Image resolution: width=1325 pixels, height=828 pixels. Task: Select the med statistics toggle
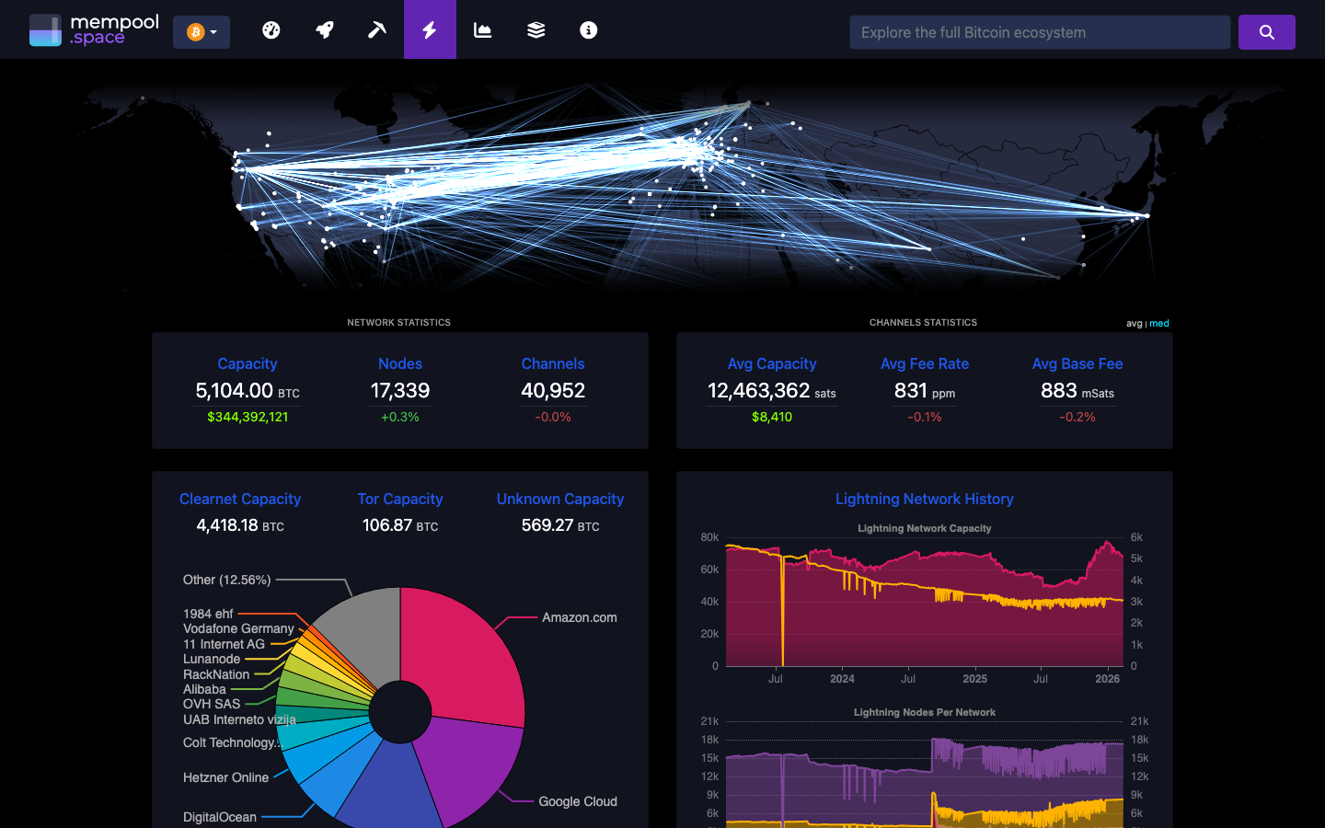coord(1158,323)
